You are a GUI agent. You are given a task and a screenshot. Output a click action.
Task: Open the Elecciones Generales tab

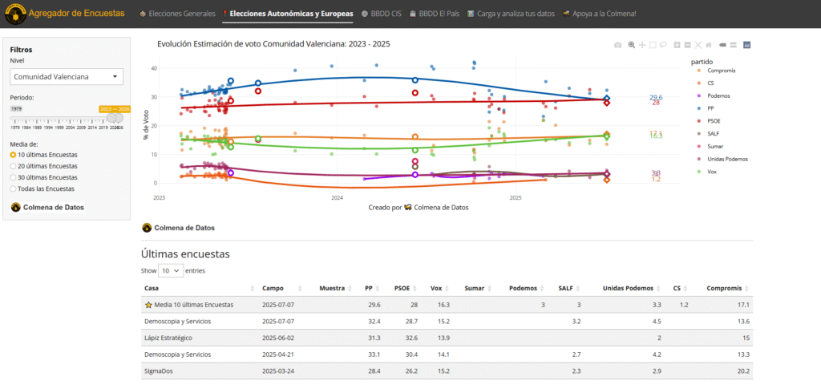click(176, 14)
